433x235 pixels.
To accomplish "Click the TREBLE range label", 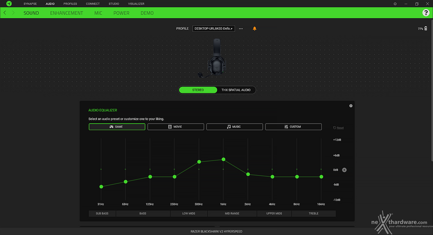I will click(314, 214).
